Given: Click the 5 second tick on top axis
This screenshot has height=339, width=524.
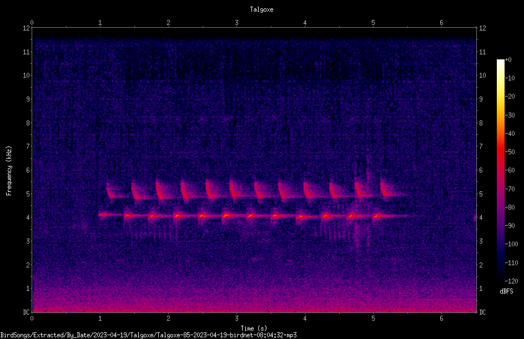Looking at the screenshot, I should pyautogui.click(x=373, y=23).
